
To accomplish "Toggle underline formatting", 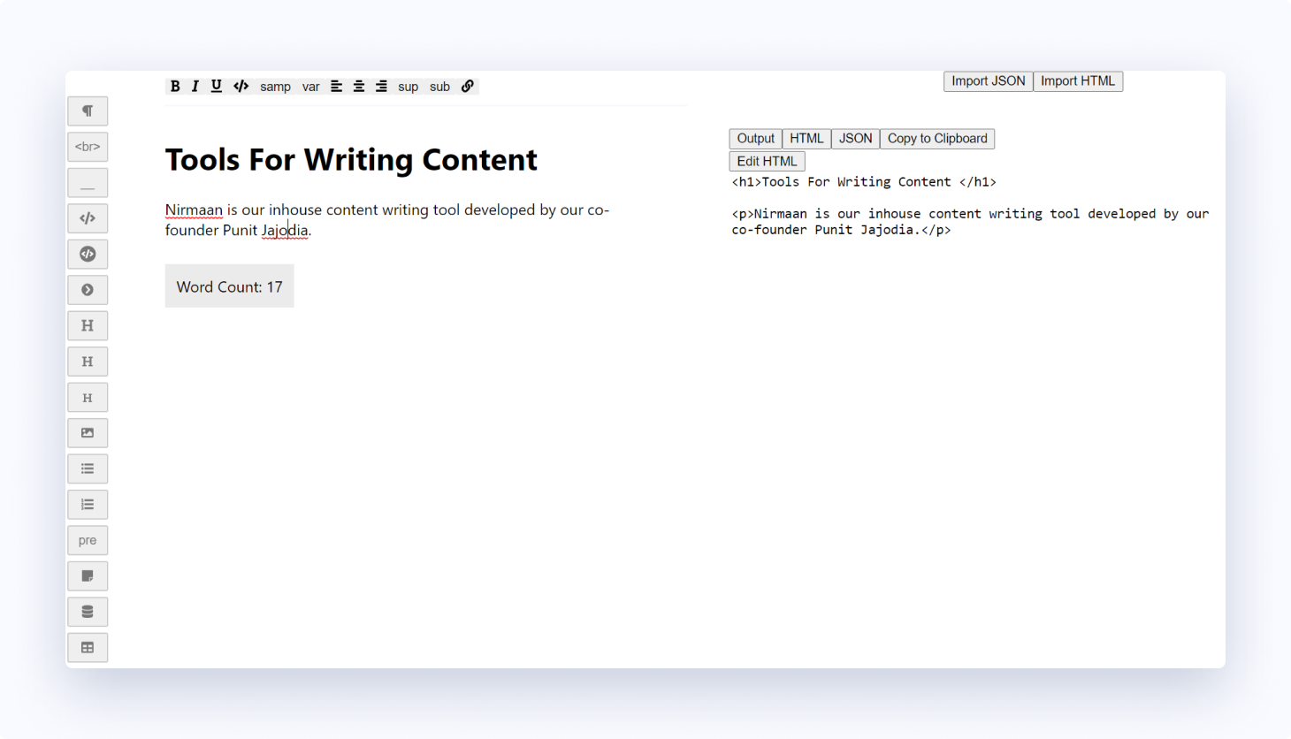I will pyautogui.click(x=217, y=86).
